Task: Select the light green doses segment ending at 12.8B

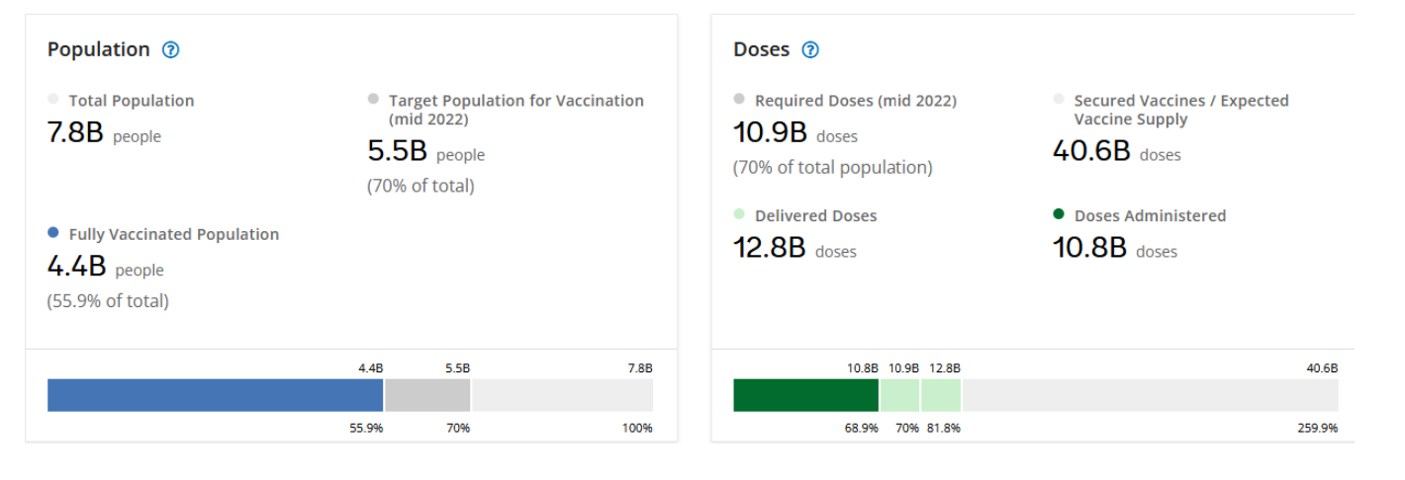Action: point(941,395)
